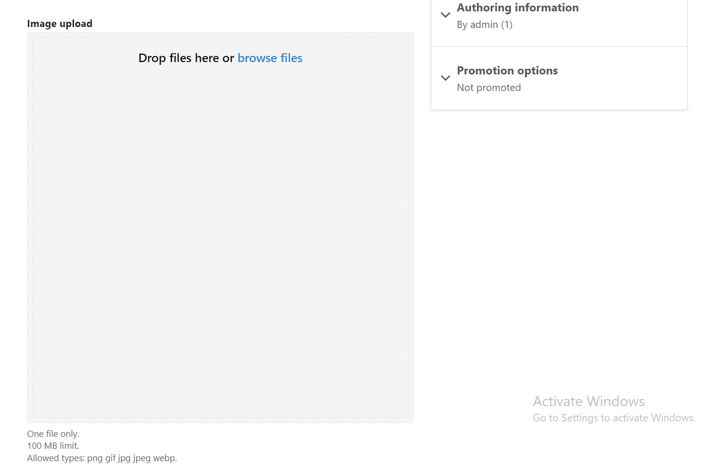The width and height of the screenshot is (709, 472).
Task: Click the Allowed types helper text
Action: (102, 458)
